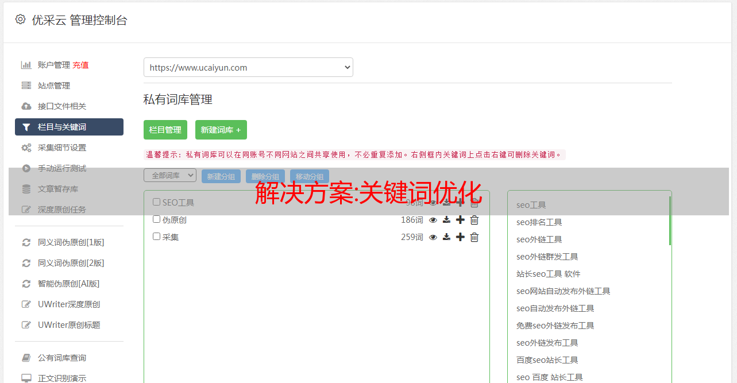
Task: View keywords of the 伪原创 library
Action: pyautogui.click(x=433, y=220)
